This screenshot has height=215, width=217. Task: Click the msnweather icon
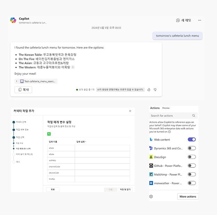(x=151, y=183)
